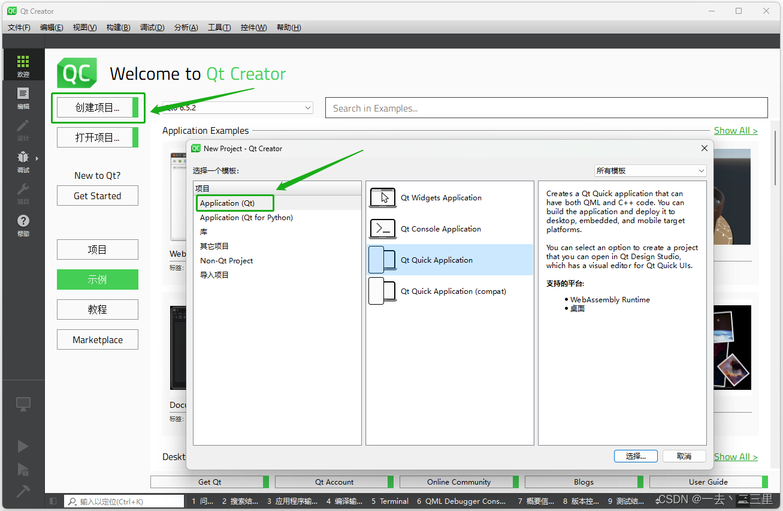The width and height of the screenshot is (783, 511).
Task: Open 帮助 (Help) question mark icon
Action: click(x=23, y=225)
